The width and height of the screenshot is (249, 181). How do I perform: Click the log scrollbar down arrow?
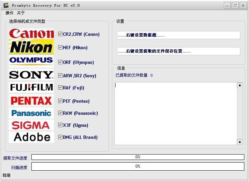click(240, 142)
